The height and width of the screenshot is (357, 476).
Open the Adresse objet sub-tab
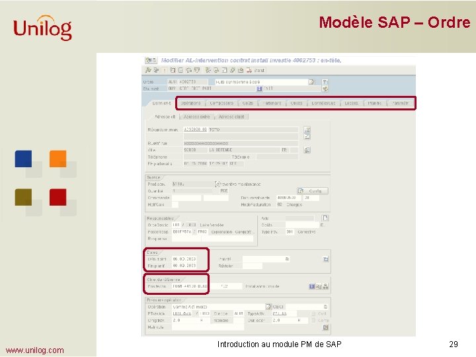(231, 116)
